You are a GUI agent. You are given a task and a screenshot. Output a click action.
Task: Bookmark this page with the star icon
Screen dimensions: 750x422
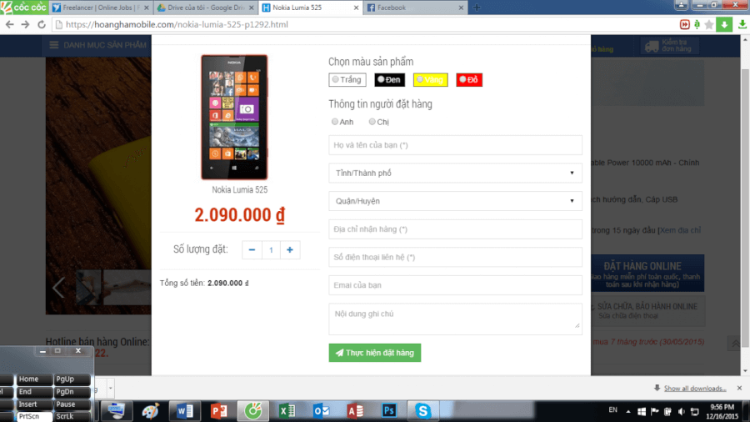(x=708, y=24)
